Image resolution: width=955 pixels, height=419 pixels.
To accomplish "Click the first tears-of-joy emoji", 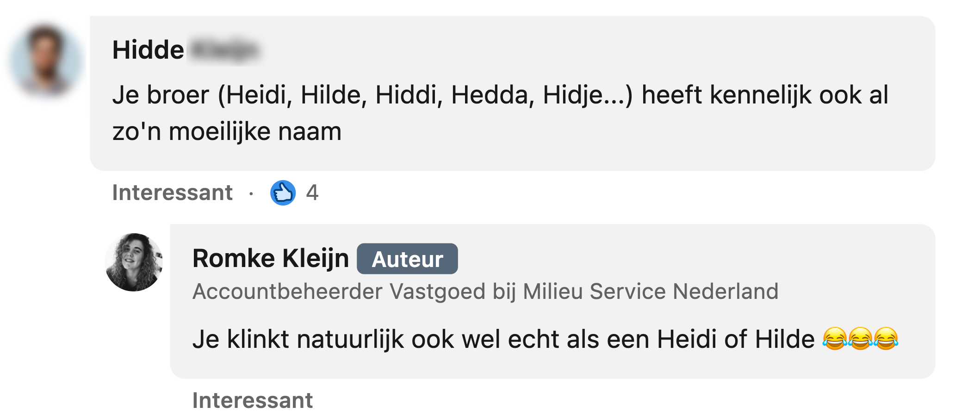I will [x=835, y=339].
